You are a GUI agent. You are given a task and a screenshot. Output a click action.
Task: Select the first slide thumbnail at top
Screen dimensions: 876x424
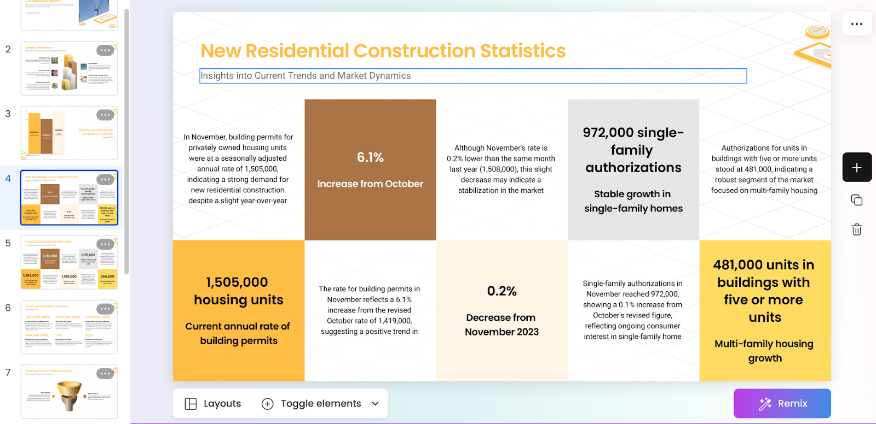69,15
